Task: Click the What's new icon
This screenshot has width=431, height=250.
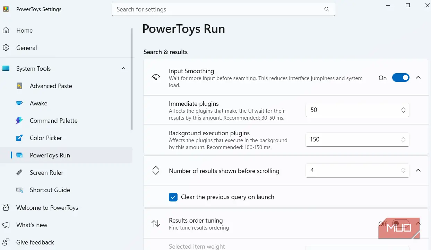Action: point(6,225)
